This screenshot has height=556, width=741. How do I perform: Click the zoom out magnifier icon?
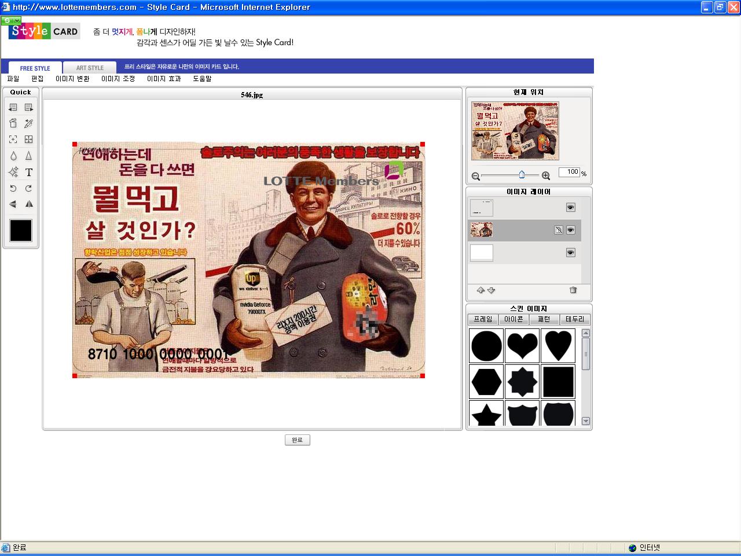(476, 176)
